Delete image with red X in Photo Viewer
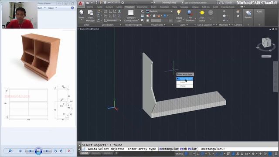This screenshot has width=279, height=157. (69, 151)
